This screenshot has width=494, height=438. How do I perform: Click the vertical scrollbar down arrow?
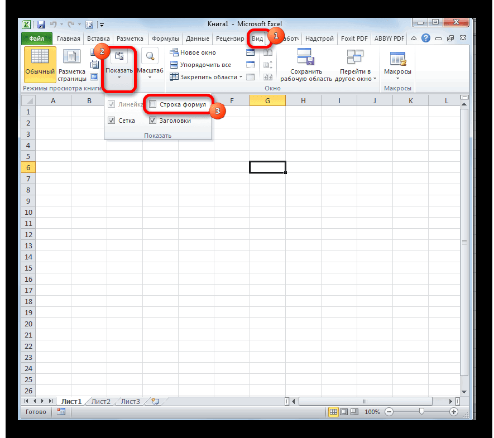pos(464,392)
